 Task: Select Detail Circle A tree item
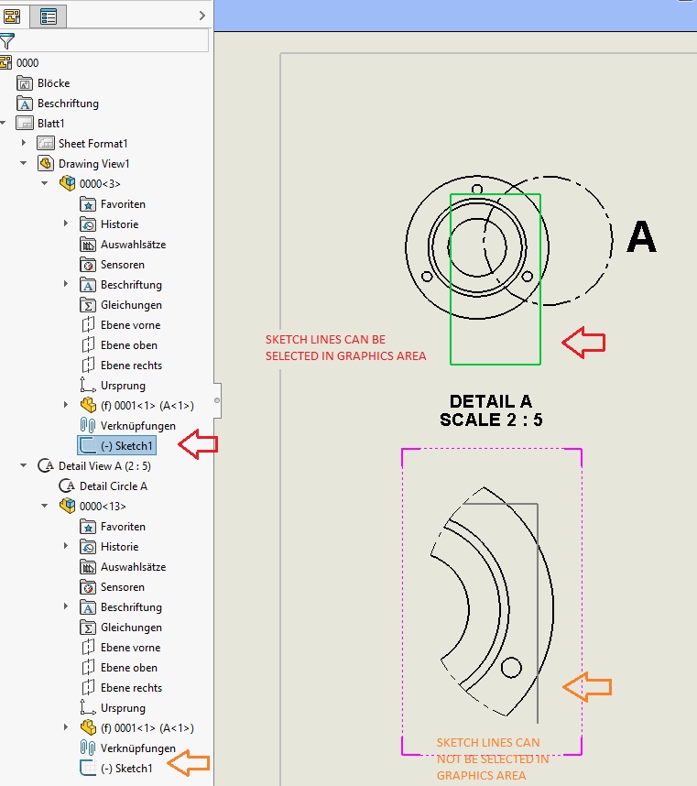(114, 486)
